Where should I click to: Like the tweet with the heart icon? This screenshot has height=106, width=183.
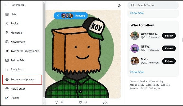81,102
